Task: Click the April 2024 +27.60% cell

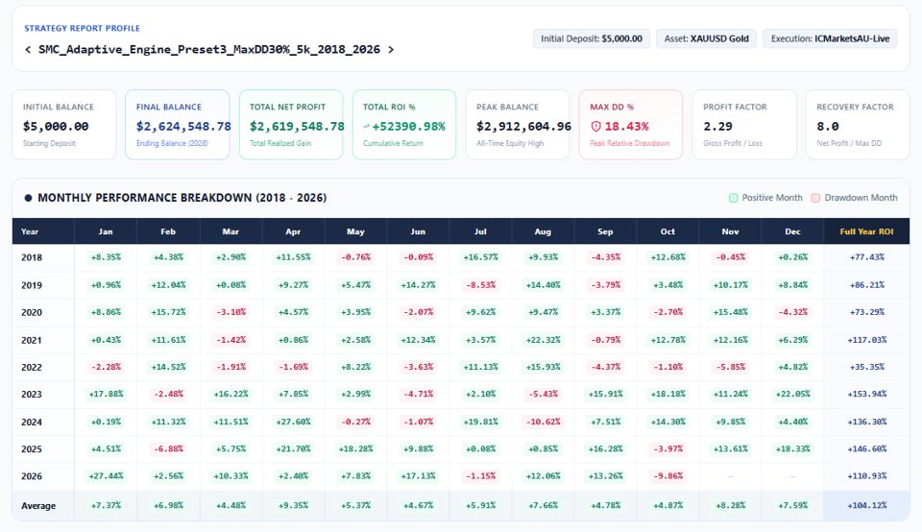Action: [293, 422]
